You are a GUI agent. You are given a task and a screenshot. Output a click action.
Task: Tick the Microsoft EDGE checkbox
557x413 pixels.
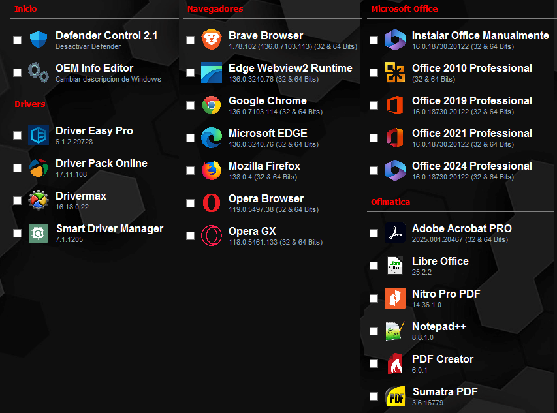(x=191, y=138)
